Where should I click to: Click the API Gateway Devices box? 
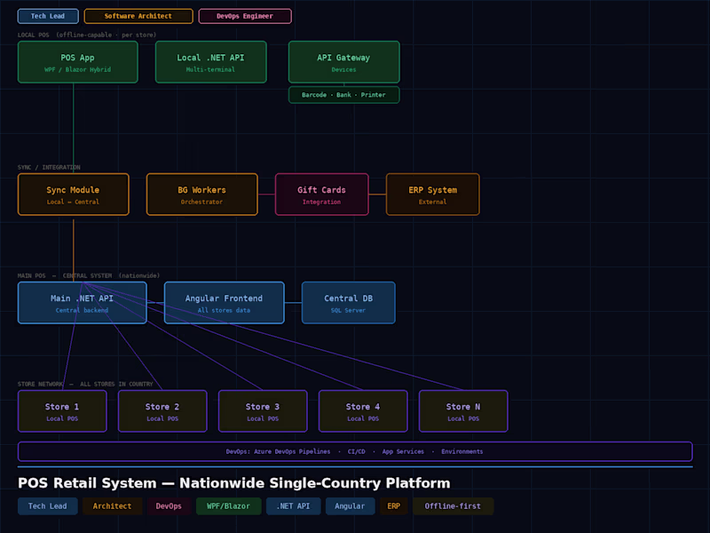coord(344,62)
